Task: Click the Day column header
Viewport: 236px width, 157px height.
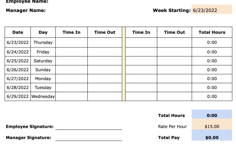Action: (43, 32)
